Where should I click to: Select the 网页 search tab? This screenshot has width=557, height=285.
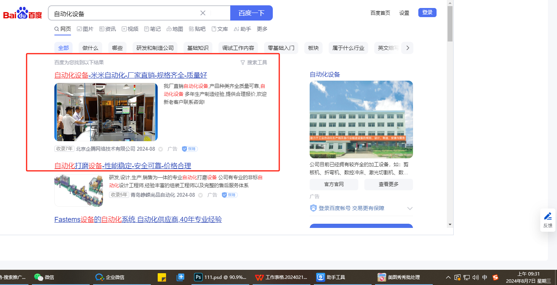[x=63, y=29]
